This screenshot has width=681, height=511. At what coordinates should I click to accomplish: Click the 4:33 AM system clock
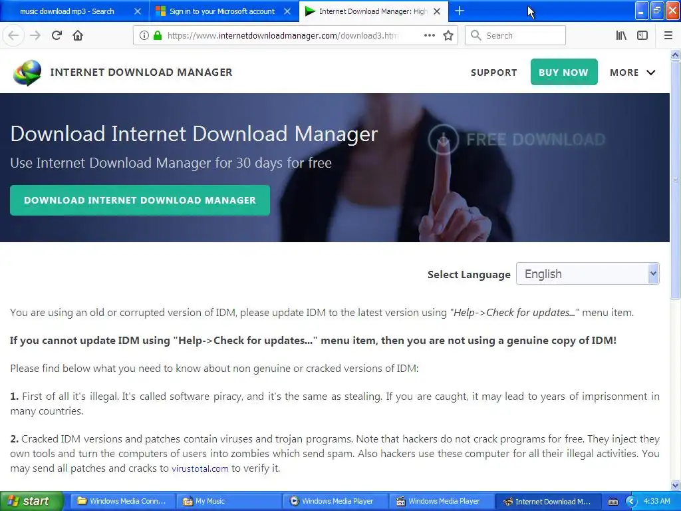(656, 501)
